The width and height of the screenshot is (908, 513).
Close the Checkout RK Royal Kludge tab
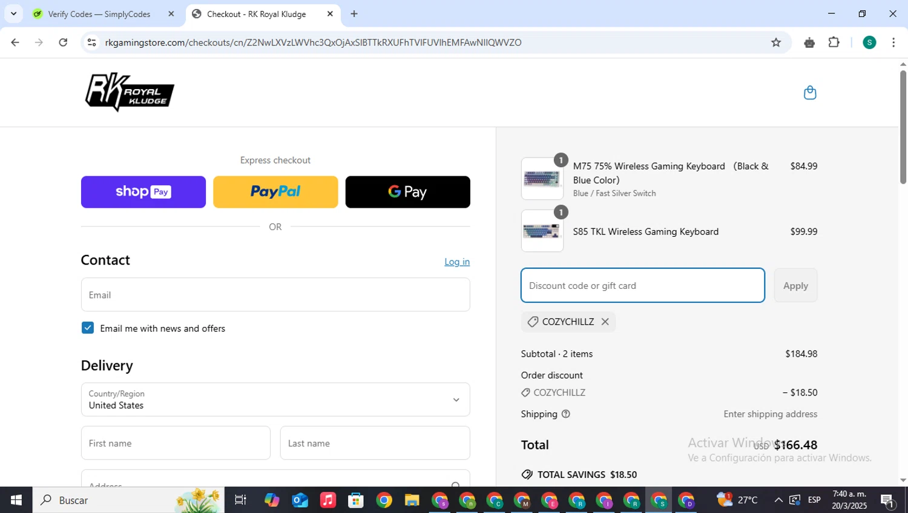click(x=330, y=14)
